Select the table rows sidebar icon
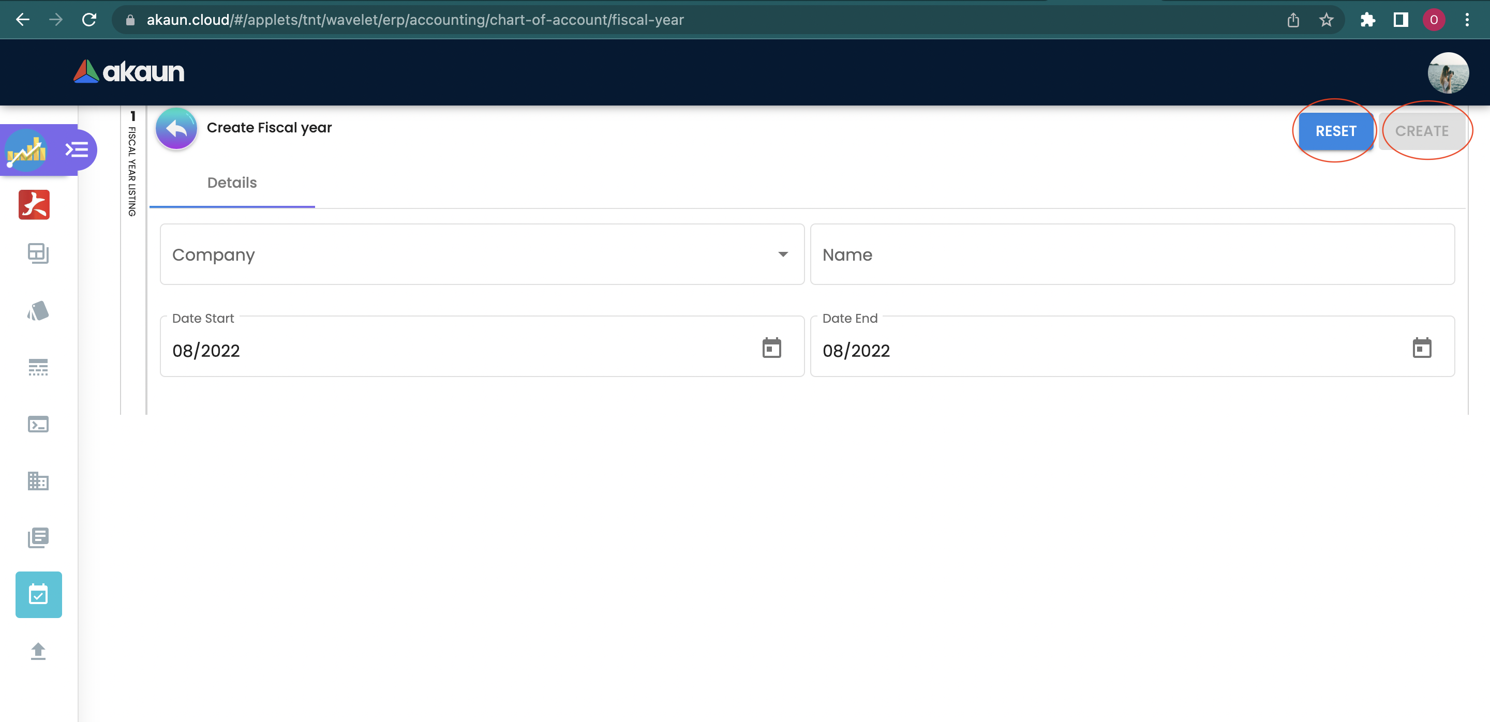The height and width of the screenshot is (722, 1490). click(38, 368)
